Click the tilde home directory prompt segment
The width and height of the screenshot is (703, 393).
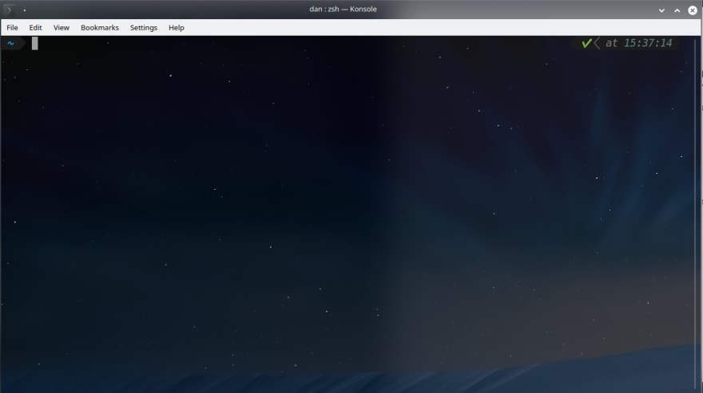10,43
